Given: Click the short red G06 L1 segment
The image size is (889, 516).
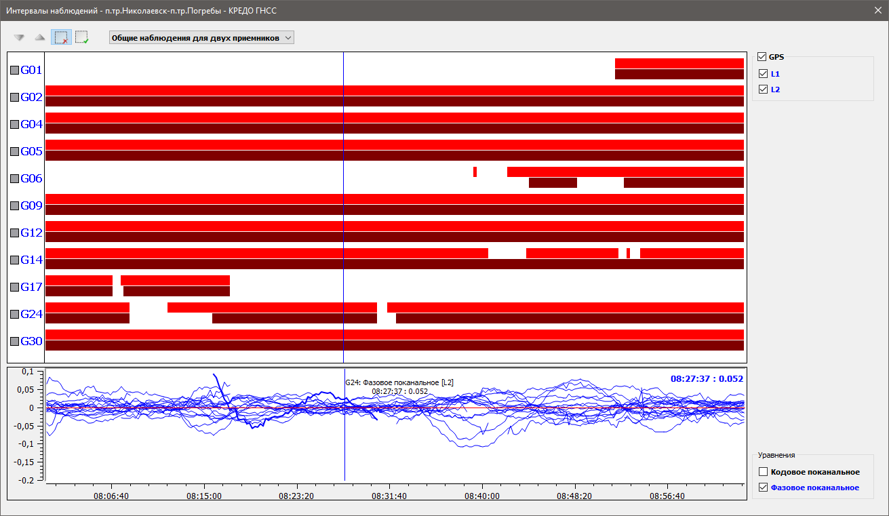Looking at the screenshot, I should click(x=475, y=172).
